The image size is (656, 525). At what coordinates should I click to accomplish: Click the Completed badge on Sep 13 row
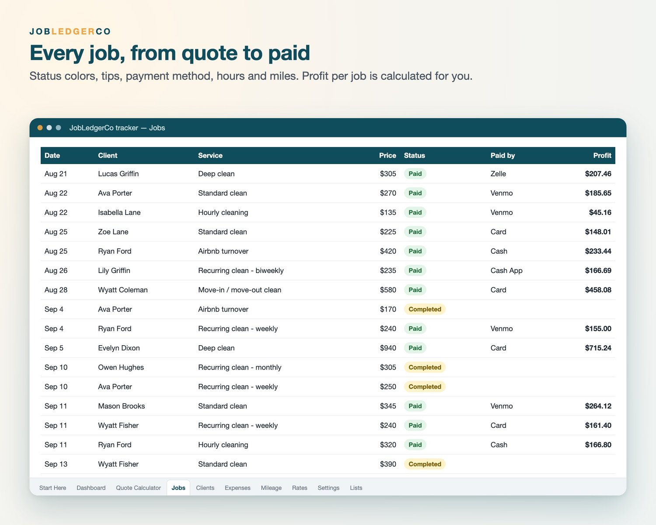pos(425,464)
